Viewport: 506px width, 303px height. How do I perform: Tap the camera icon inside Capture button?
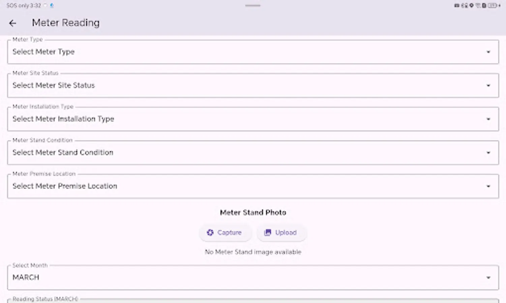(210, 233)
